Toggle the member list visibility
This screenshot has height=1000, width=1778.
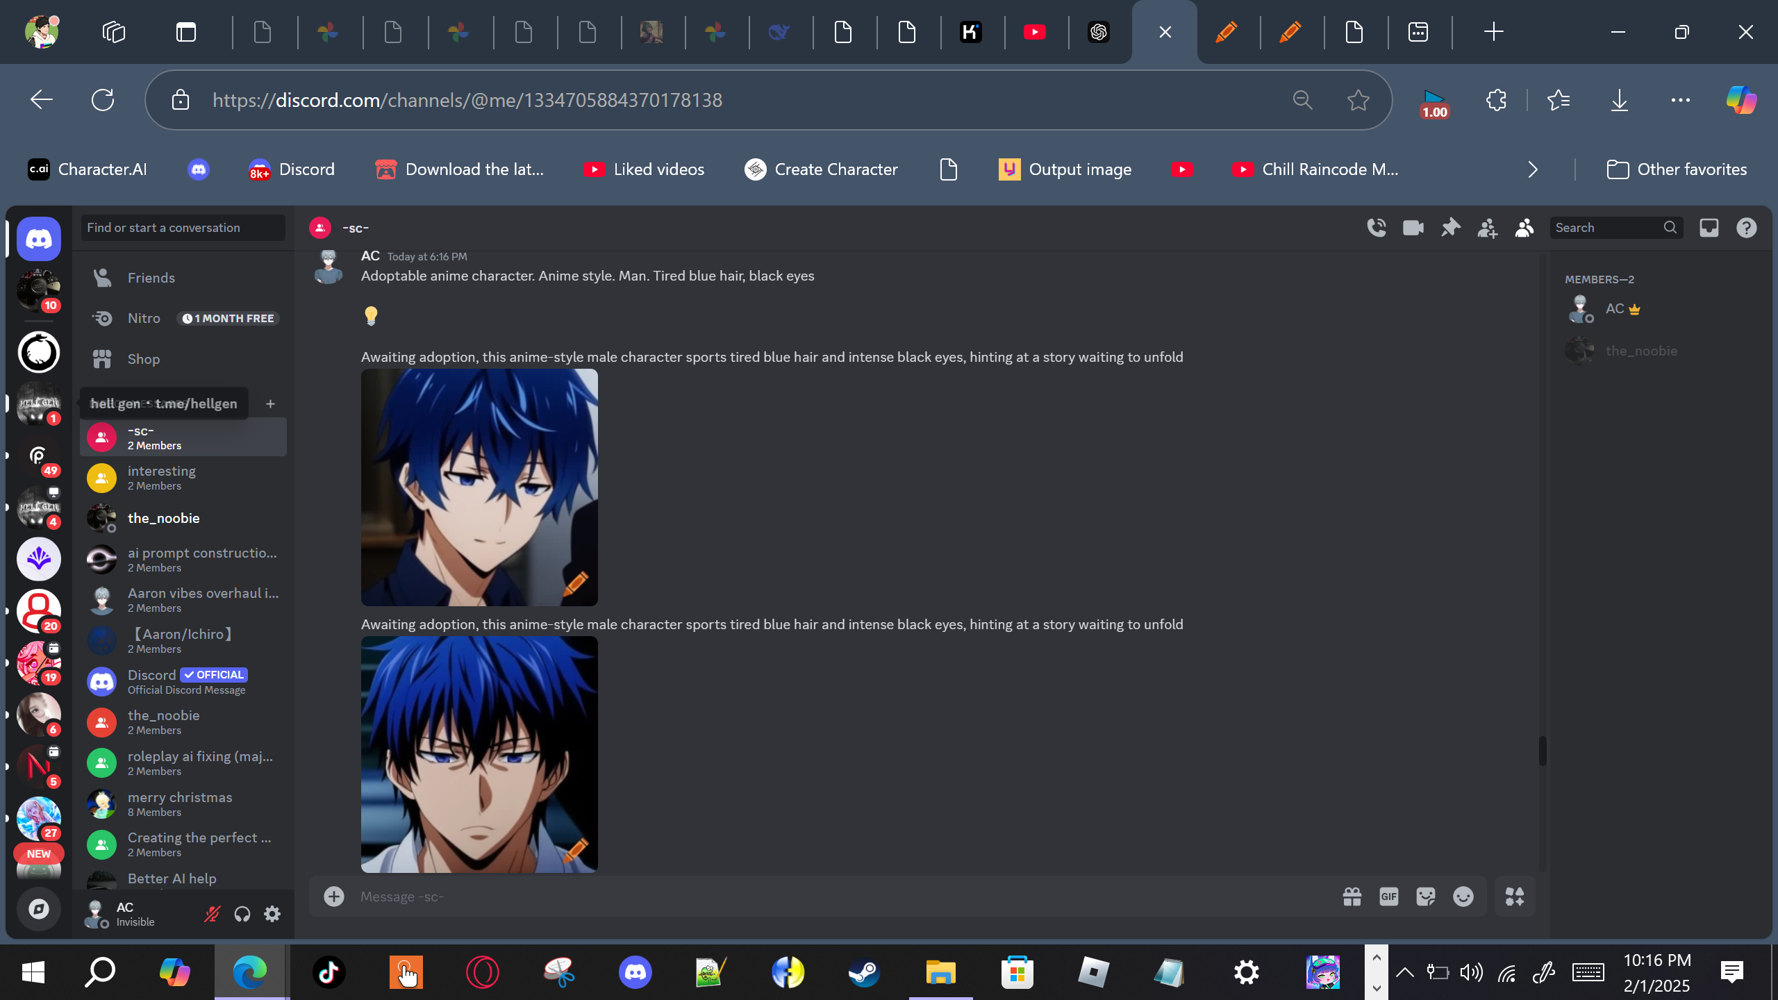[x=1524, y=228]
